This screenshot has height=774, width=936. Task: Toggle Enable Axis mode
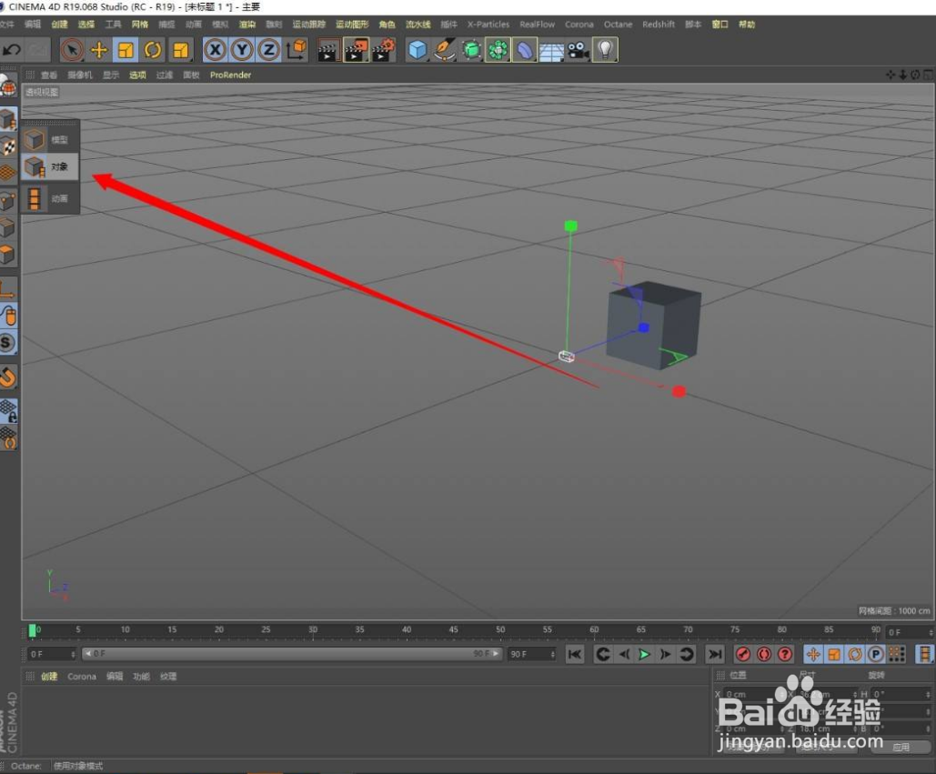click(x=8, y=289)
